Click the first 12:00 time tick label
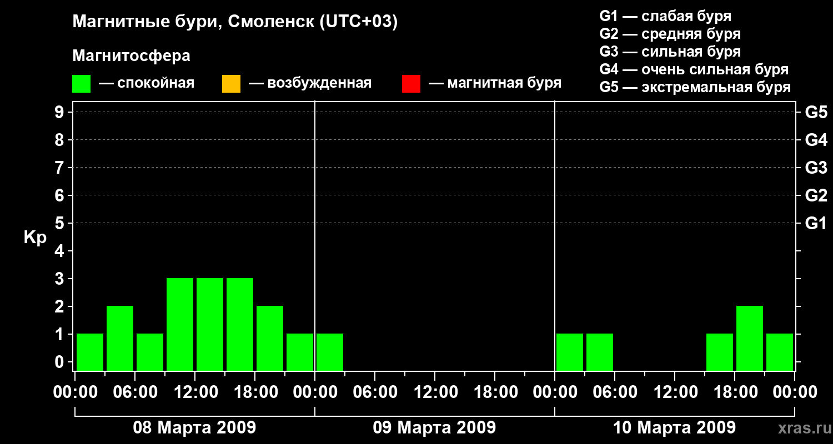The width and height of the screenshot is (833, 444). pos(195,392)
